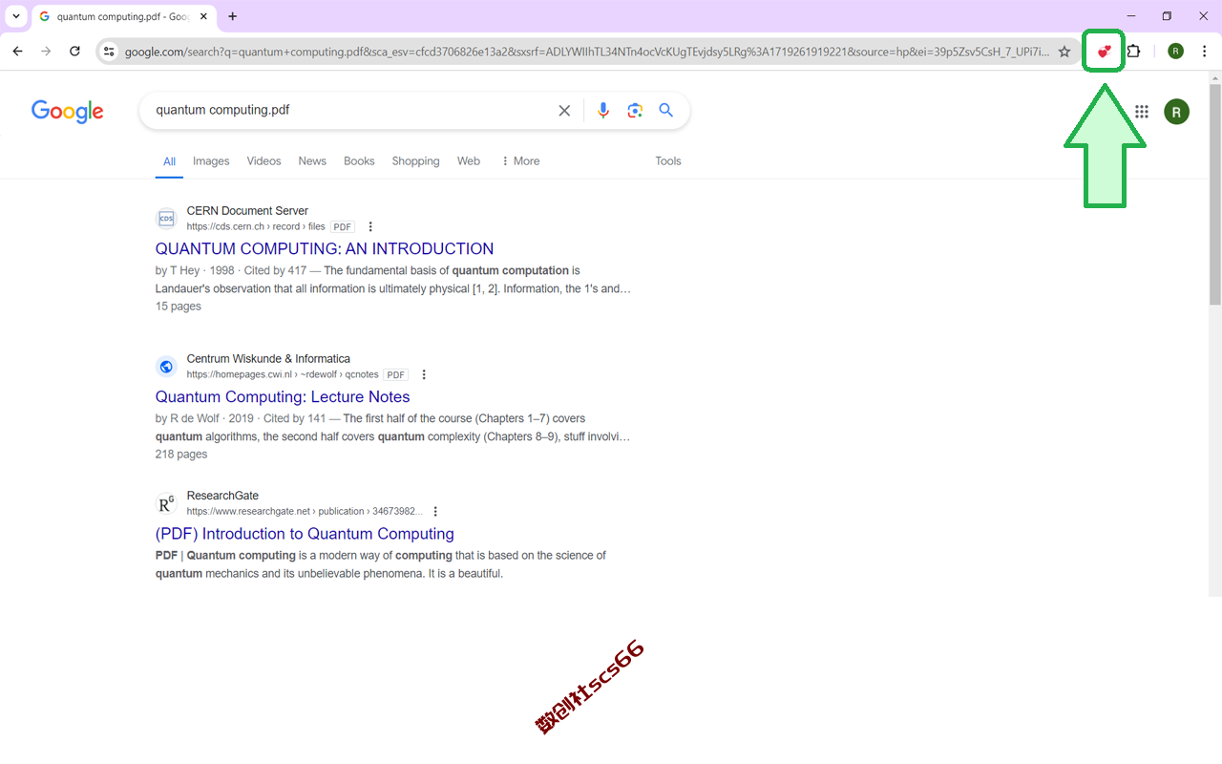1222x764 pixels.
Task: Switch to Videos results tab
Action: click(263, 161)
